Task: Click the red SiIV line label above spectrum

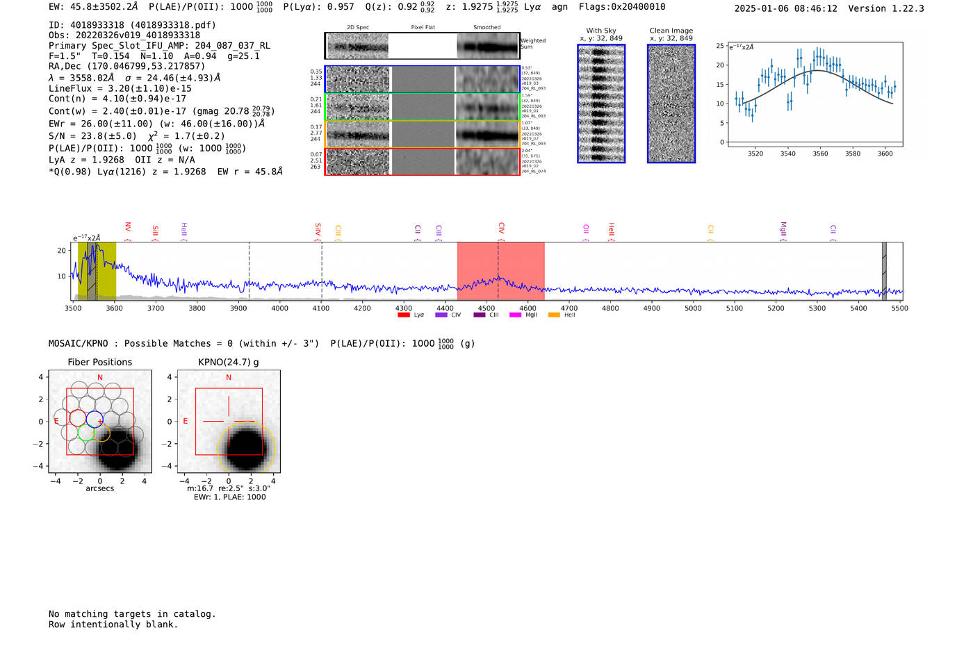Action: coord(318,230)
